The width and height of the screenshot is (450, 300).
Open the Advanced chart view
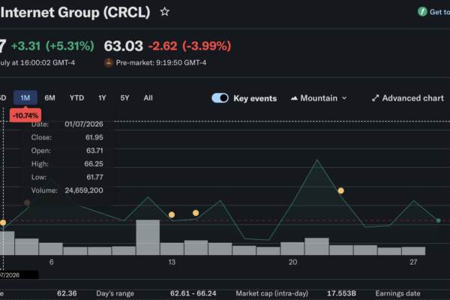(x=408, y=98)
